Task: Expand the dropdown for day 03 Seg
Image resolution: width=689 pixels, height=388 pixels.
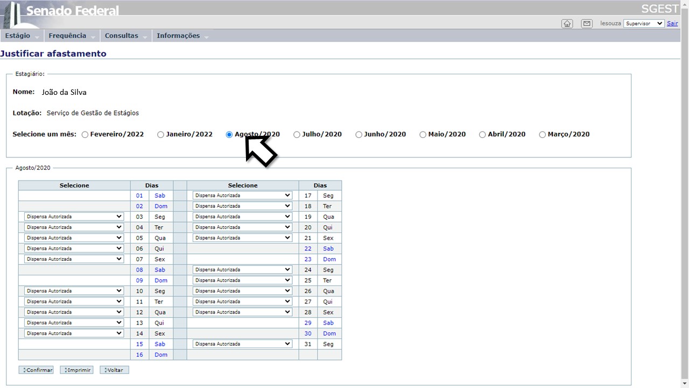Action: click(74, 217)
